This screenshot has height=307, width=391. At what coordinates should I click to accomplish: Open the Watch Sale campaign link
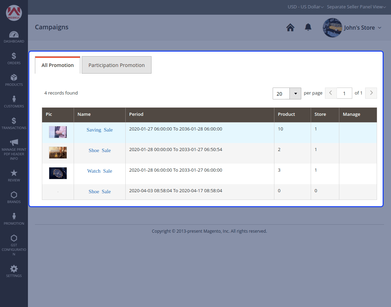100,171
